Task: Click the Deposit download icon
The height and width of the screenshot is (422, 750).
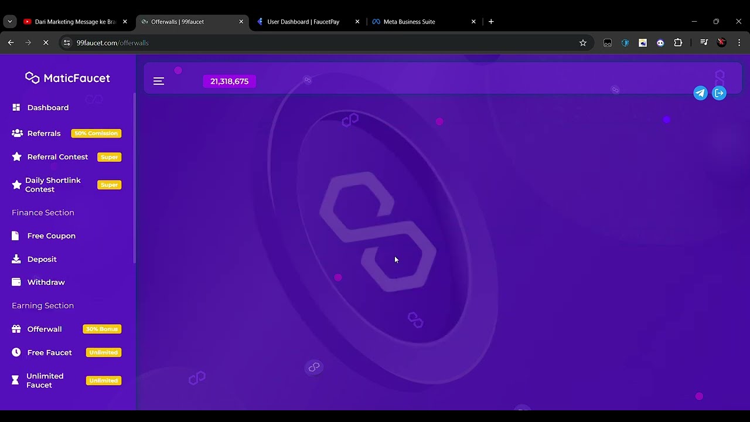Action: [16, 259]
